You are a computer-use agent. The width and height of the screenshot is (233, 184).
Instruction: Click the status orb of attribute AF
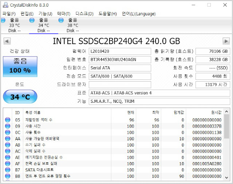pyautogui.click(x=8, y=164)
